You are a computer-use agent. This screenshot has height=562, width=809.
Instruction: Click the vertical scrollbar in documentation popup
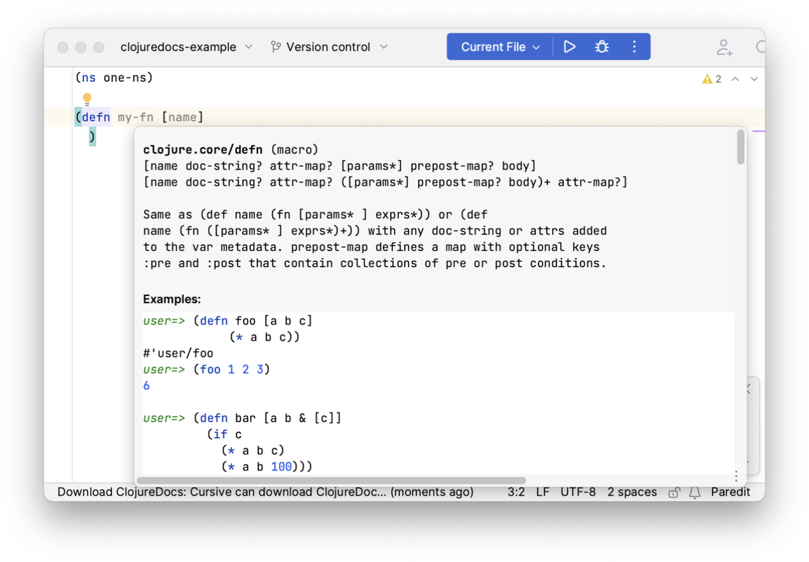740,147
